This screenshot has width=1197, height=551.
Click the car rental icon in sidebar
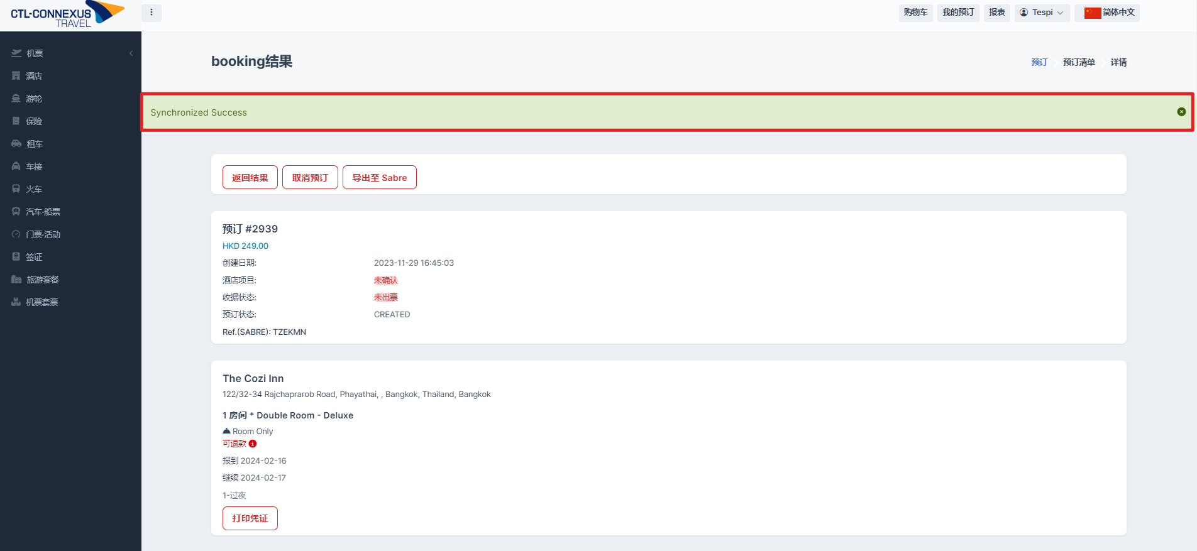click(x=16, y=144)
